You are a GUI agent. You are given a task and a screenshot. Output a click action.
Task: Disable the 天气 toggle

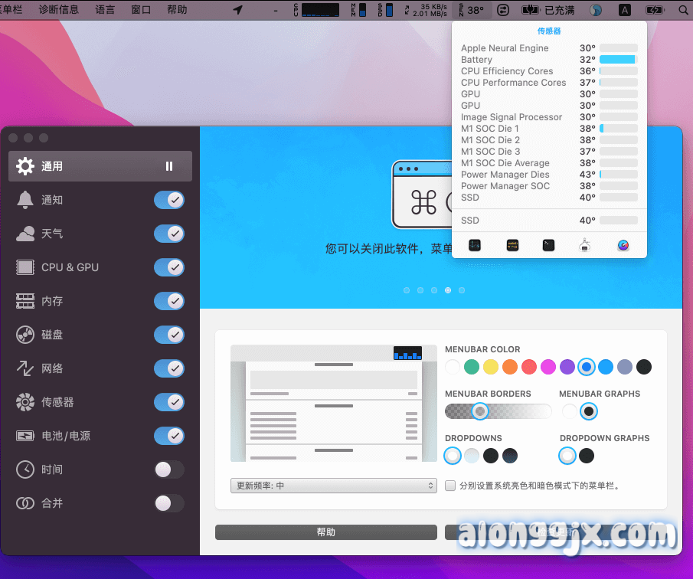point(169,234)
